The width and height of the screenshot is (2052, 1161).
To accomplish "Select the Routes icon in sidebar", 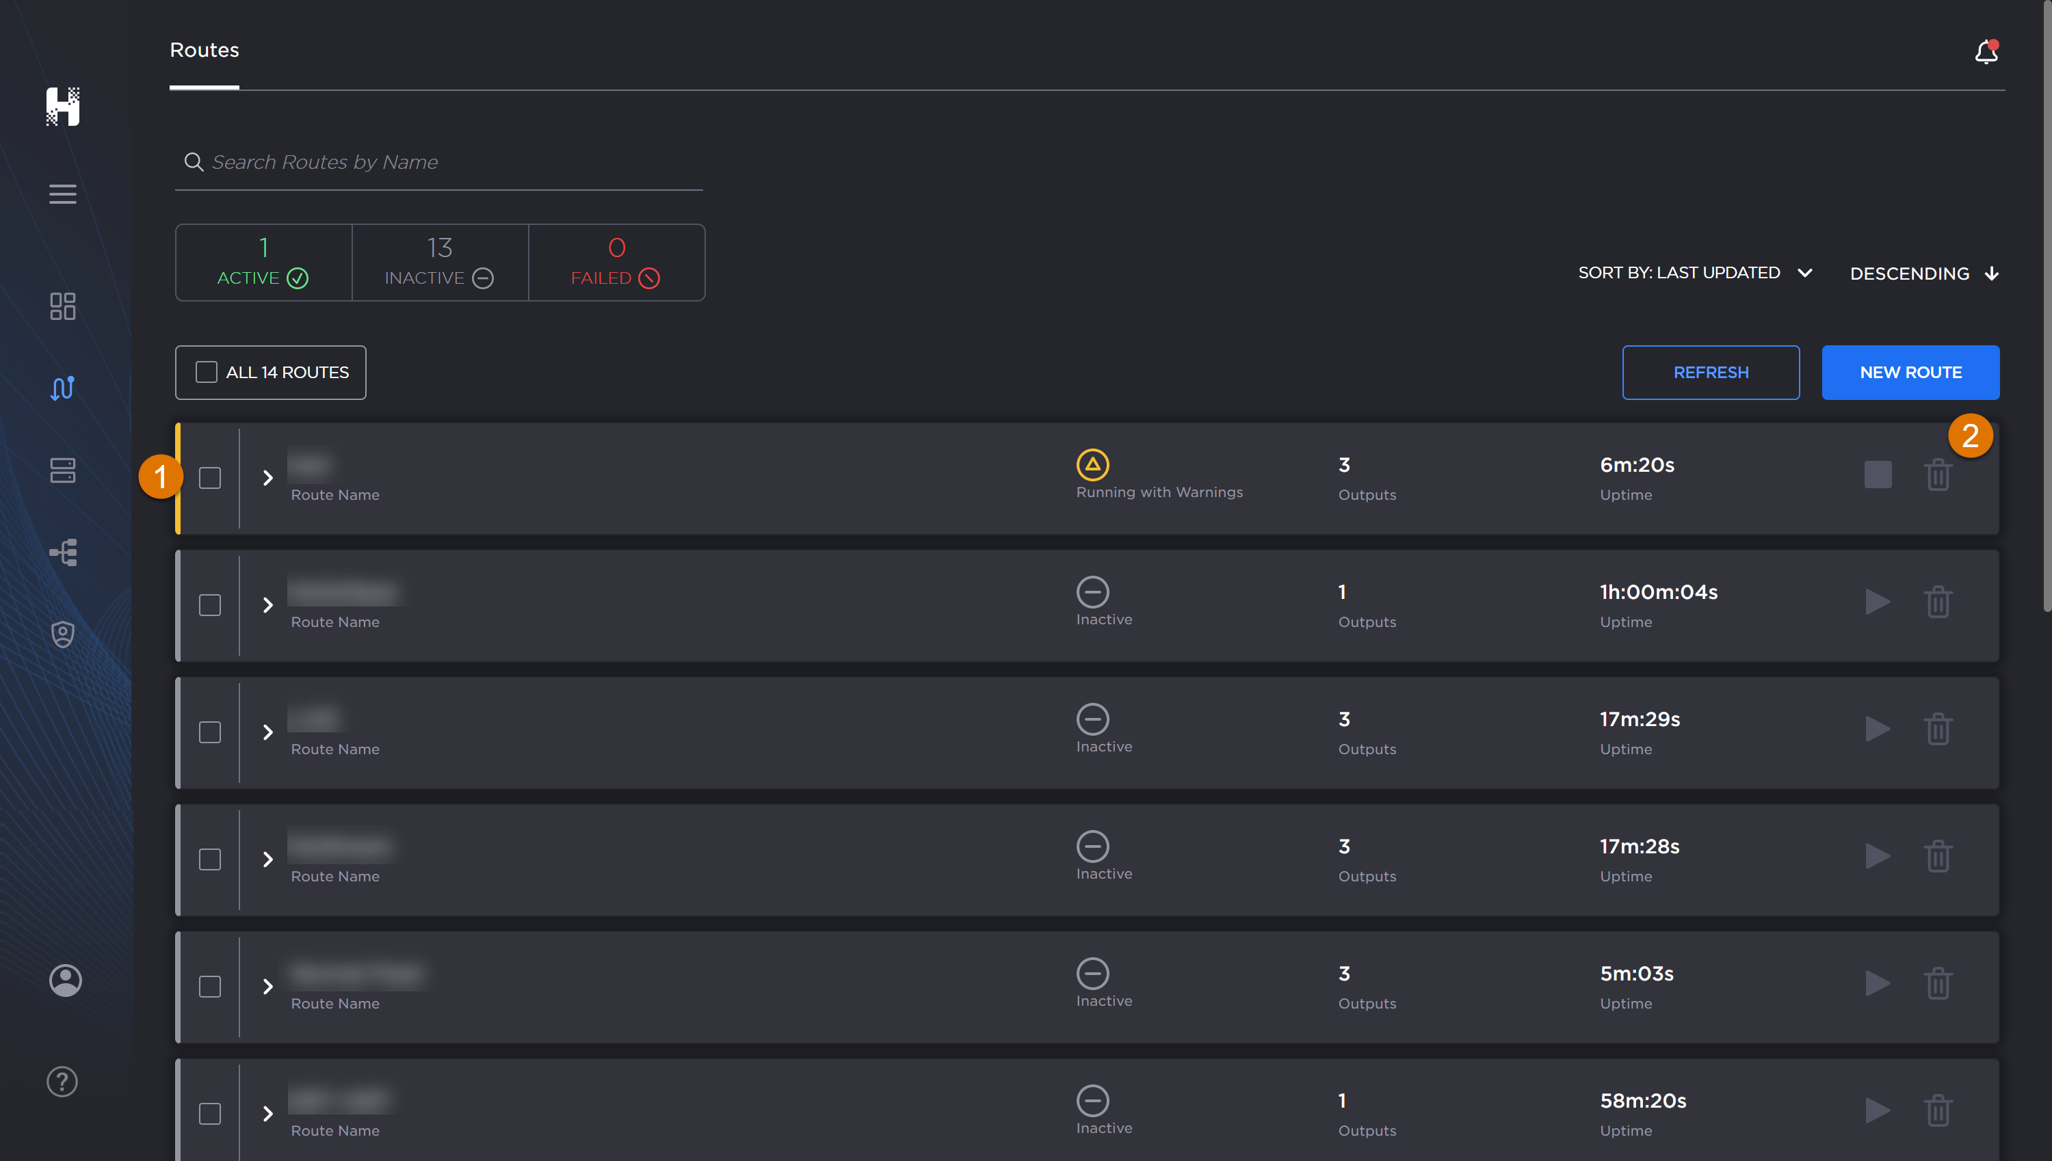I will point(62,388).
